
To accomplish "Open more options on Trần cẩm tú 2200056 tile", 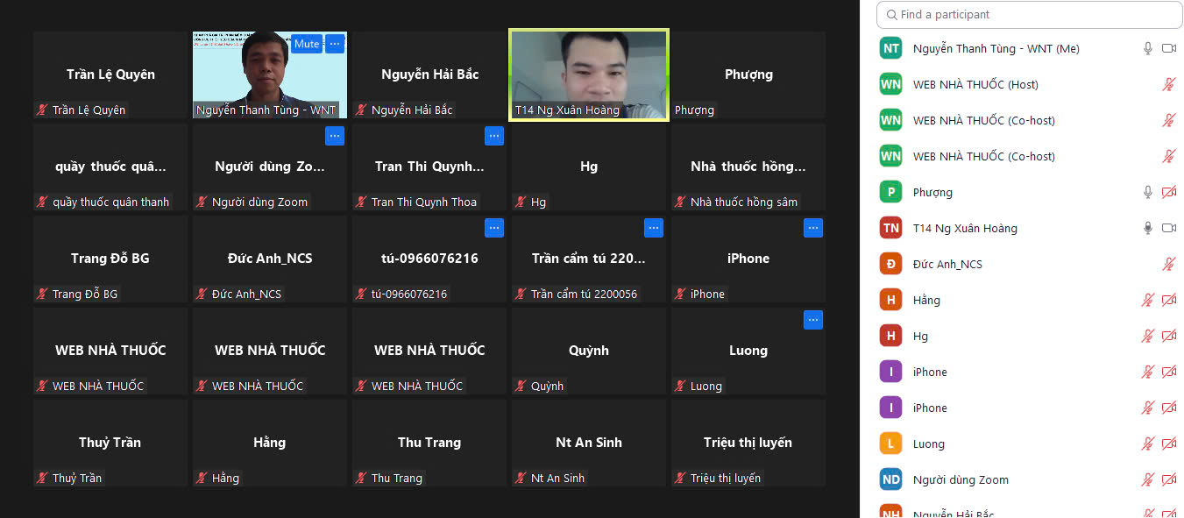I will (x=654, y=228).
